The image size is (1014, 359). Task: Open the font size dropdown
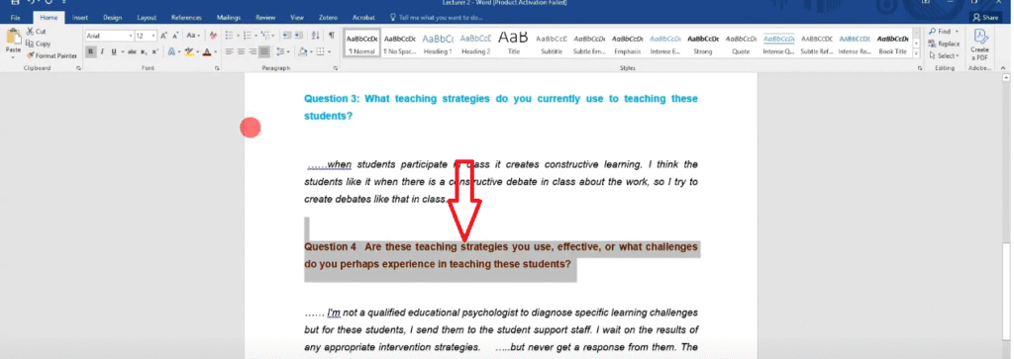tap(153, 36)
